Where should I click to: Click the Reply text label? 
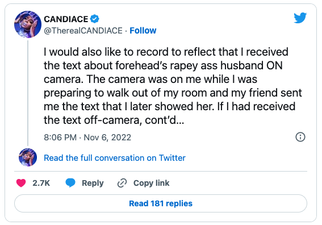(x=93, y=183)
